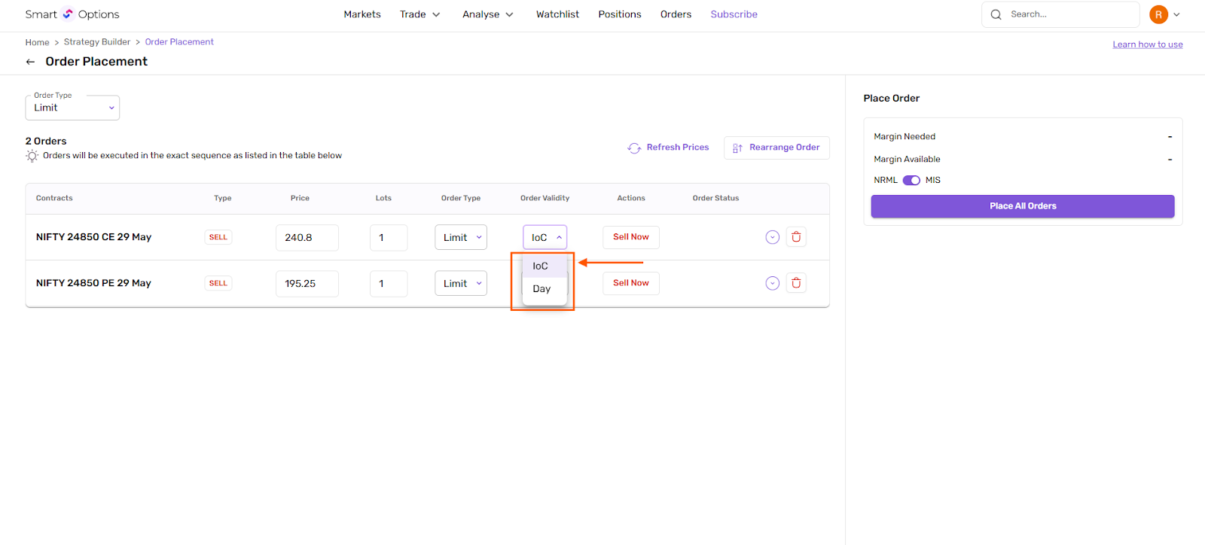This screenshot has width=1205, height=545.
Task: Click the Smart Options logo
Action: click(72, 14)
